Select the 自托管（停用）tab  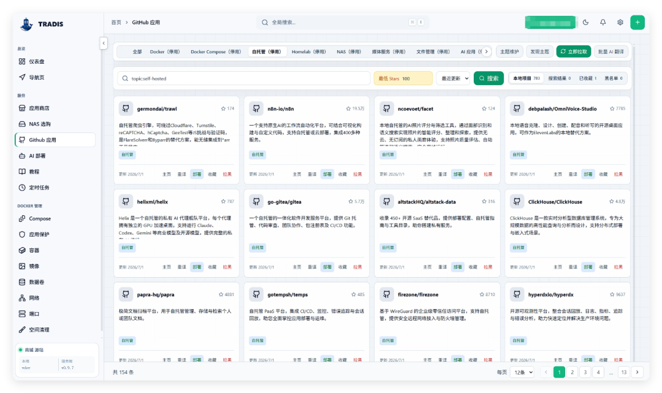point(267,52)
